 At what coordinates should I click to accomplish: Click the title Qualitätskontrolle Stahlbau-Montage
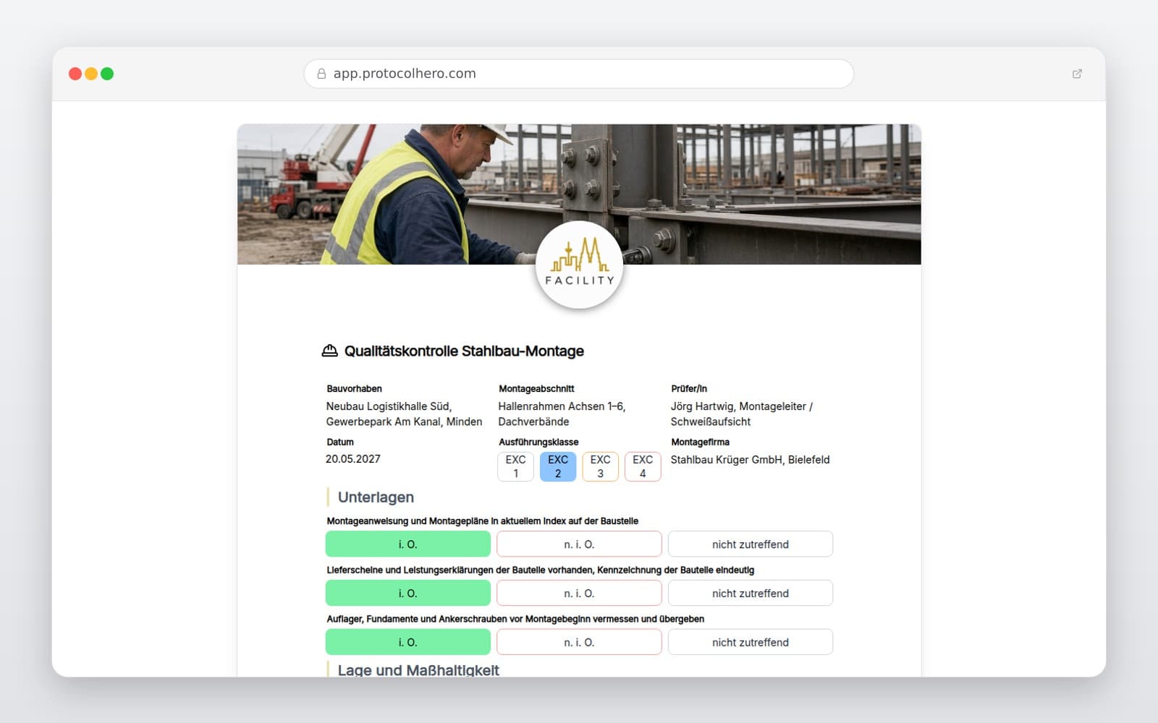(x=464, y=351)
